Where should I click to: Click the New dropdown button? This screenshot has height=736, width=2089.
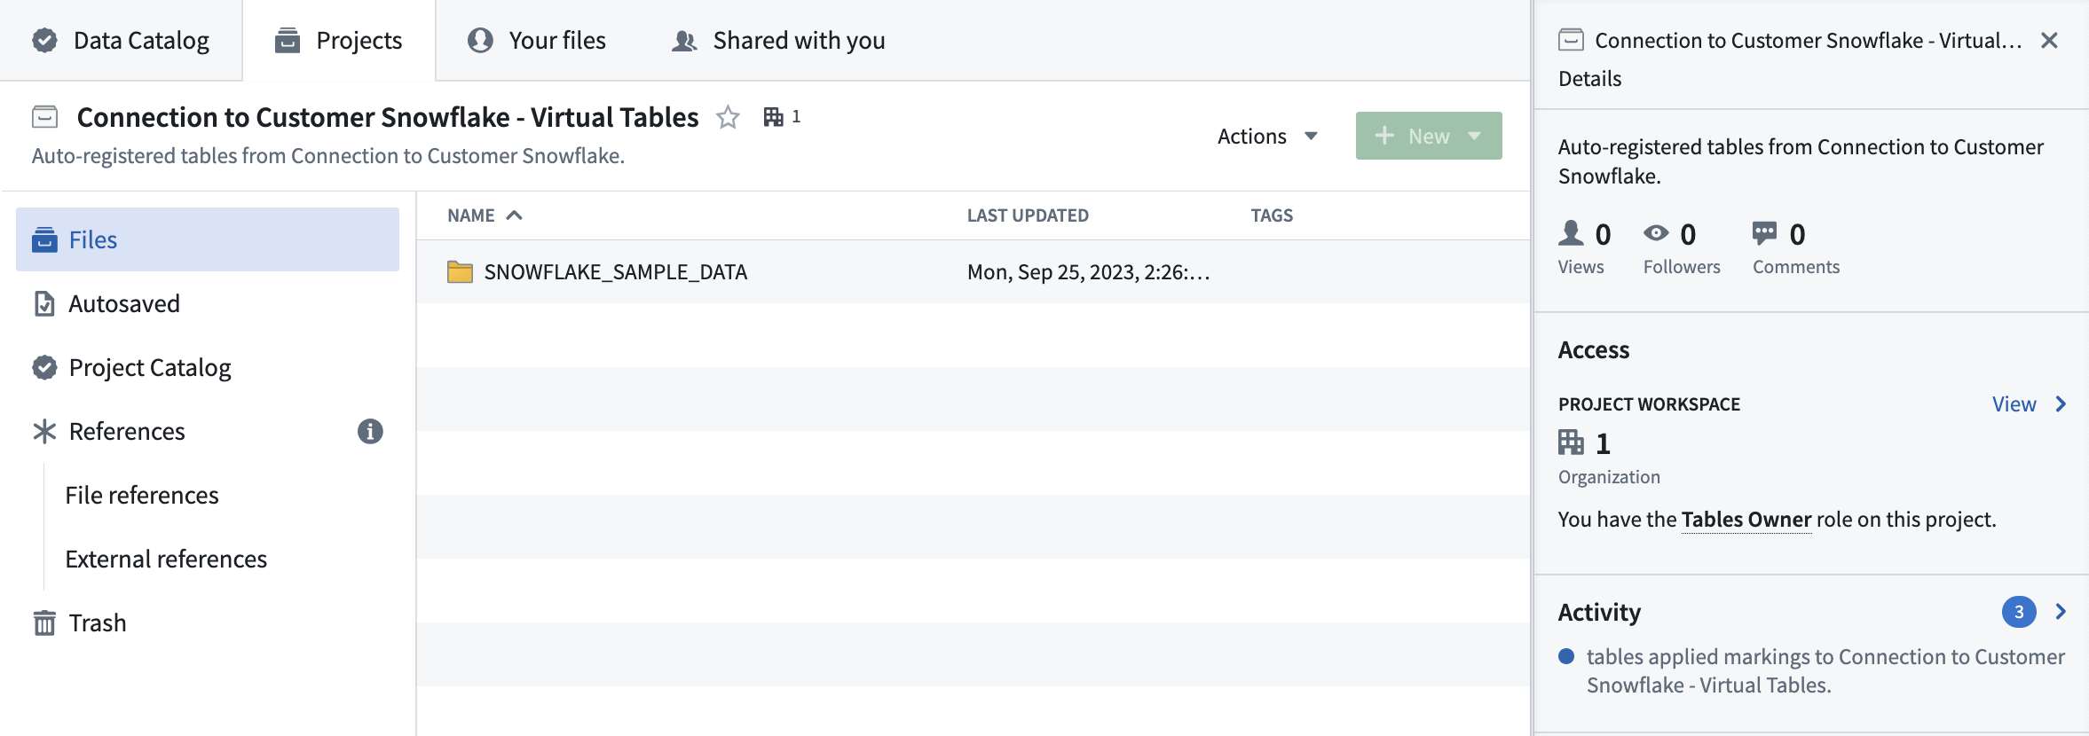coord(1429,136)
